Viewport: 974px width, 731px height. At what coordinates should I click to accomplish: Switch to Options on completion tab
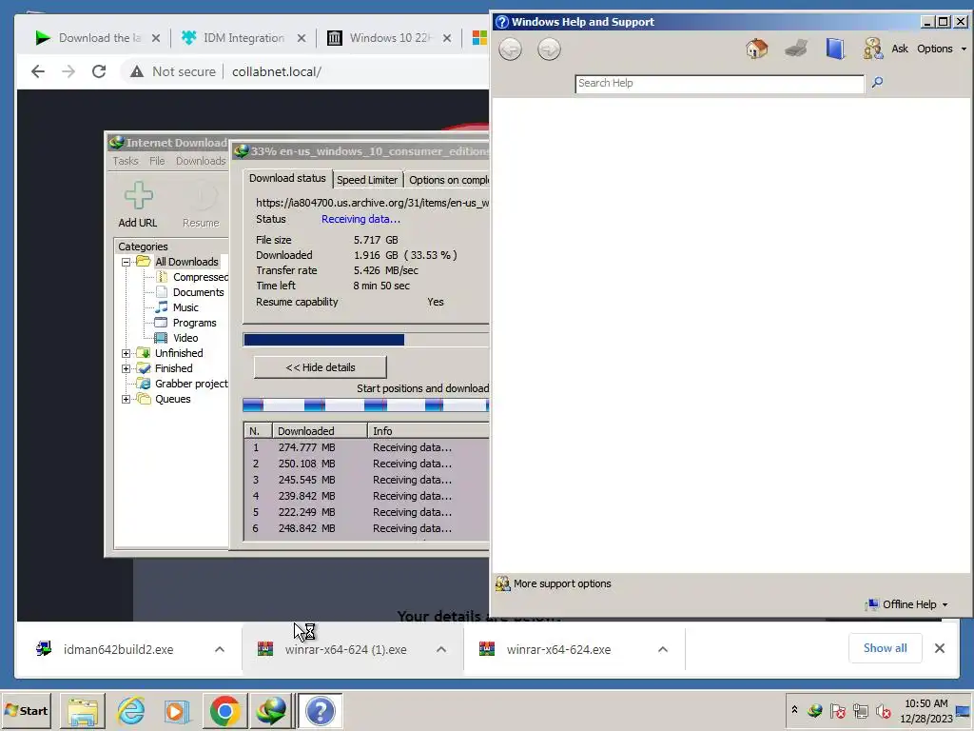[x=447, y=180]
